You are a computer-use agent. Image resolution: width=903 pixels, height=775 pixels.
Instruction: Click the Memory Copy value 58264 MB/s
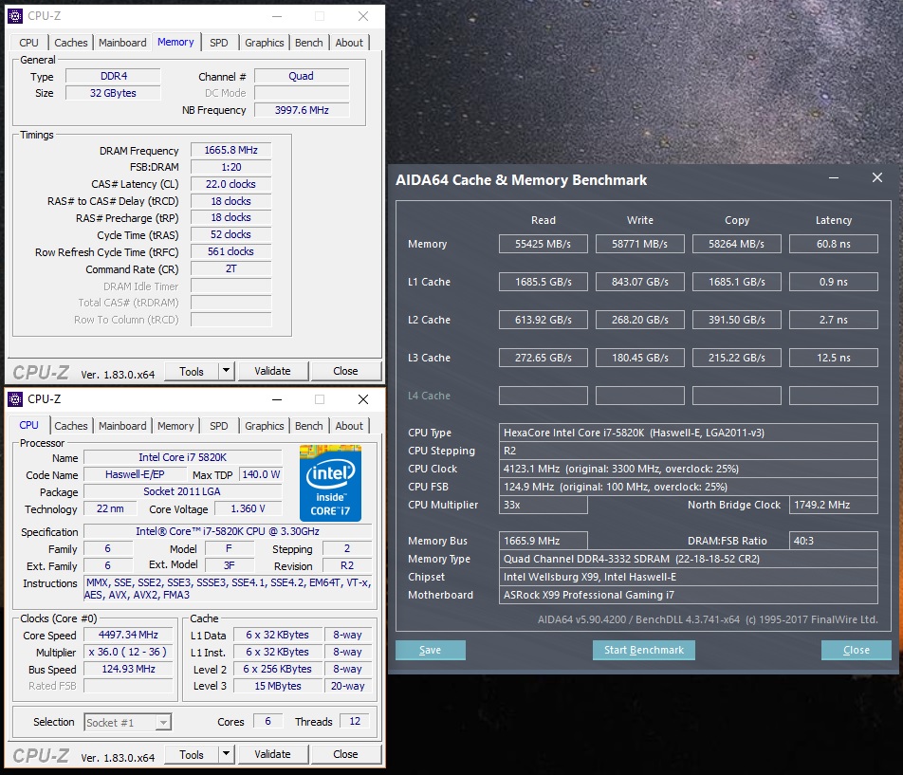tap(737, 244)
